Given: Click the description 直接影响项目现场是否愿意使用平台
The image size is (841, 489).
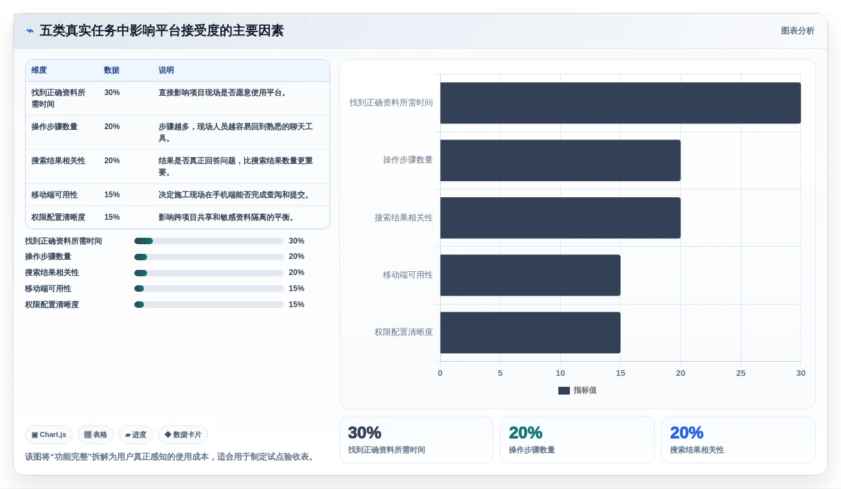Looking at the screenshot, I should click(x=223, y=93).
